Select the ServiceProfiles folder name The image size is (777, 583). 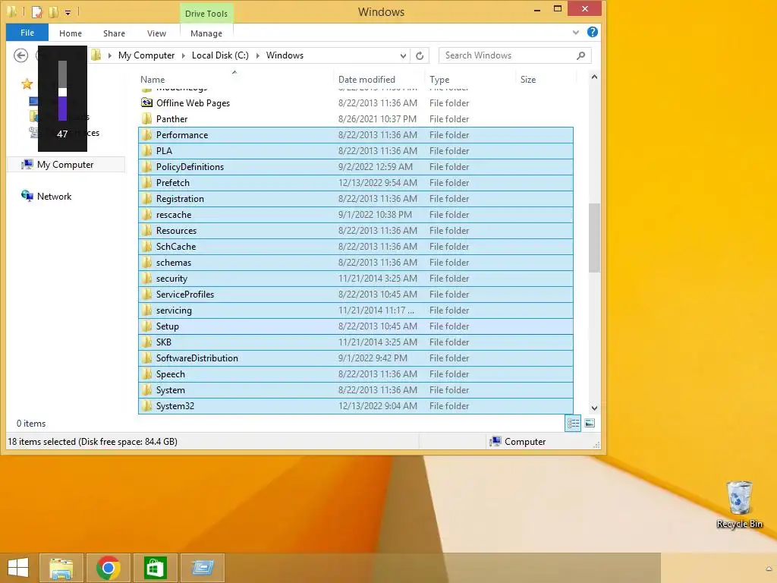(x=185, y=295)
